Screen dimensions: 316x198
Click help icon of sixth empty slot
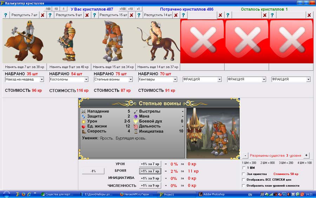click(x=228, y=15)
